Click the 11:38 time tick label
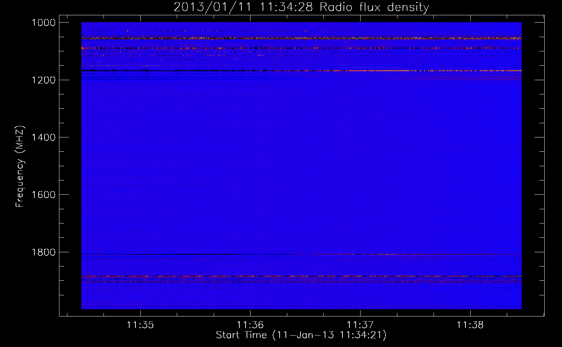562x347 pixels. (470, 325)
